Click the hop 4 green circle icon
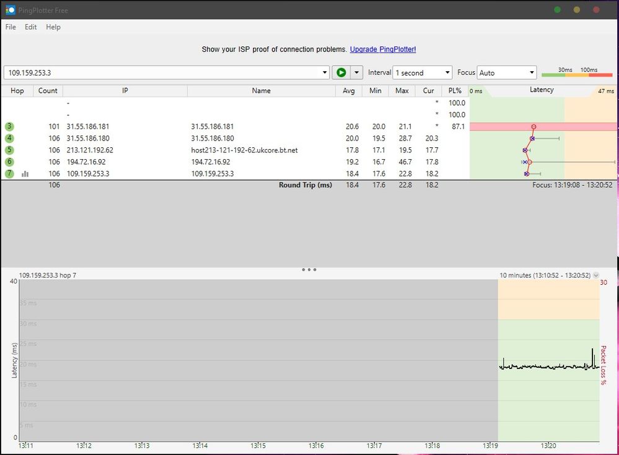The image size is (619, 455). pos(9,138)
